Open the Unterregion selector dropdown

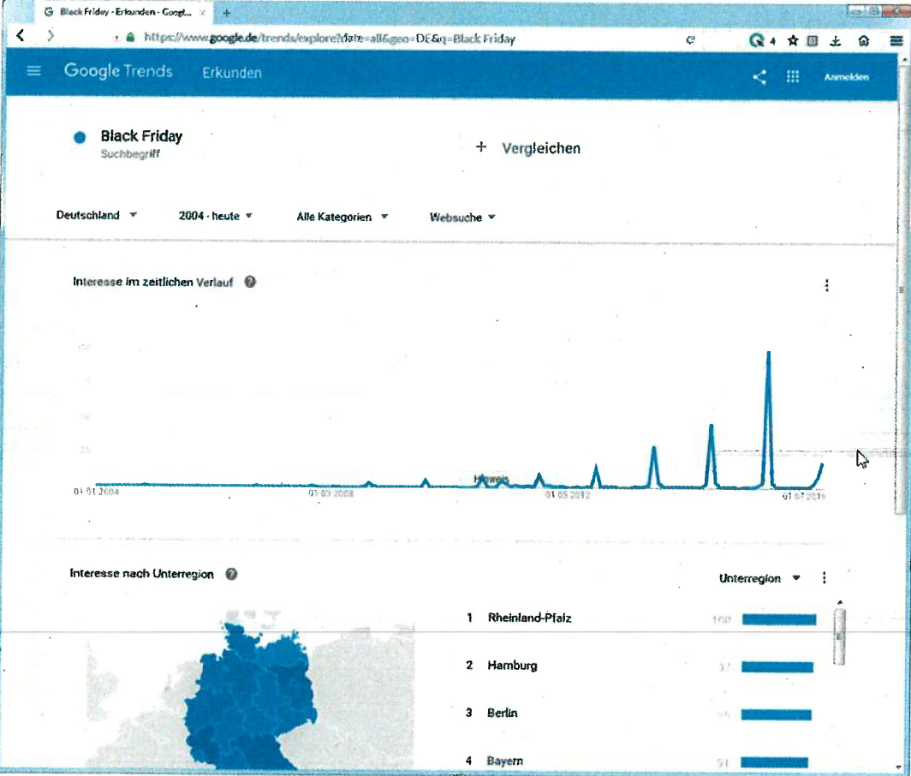pyautogui.click(x=759, y=578)
